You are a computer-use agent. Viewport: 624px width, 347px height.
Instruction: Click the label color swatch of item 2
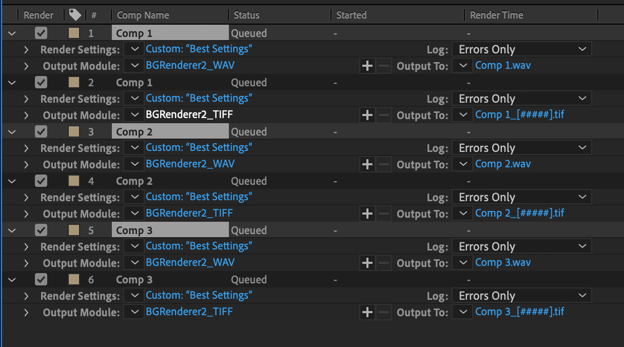pyautogui.click(x=74, y=83)
